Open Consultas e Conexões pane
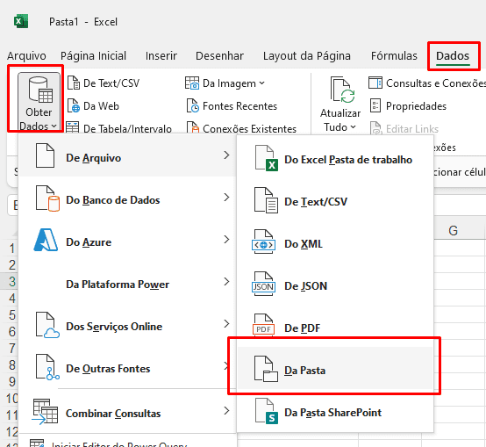 tap(426, 83)
